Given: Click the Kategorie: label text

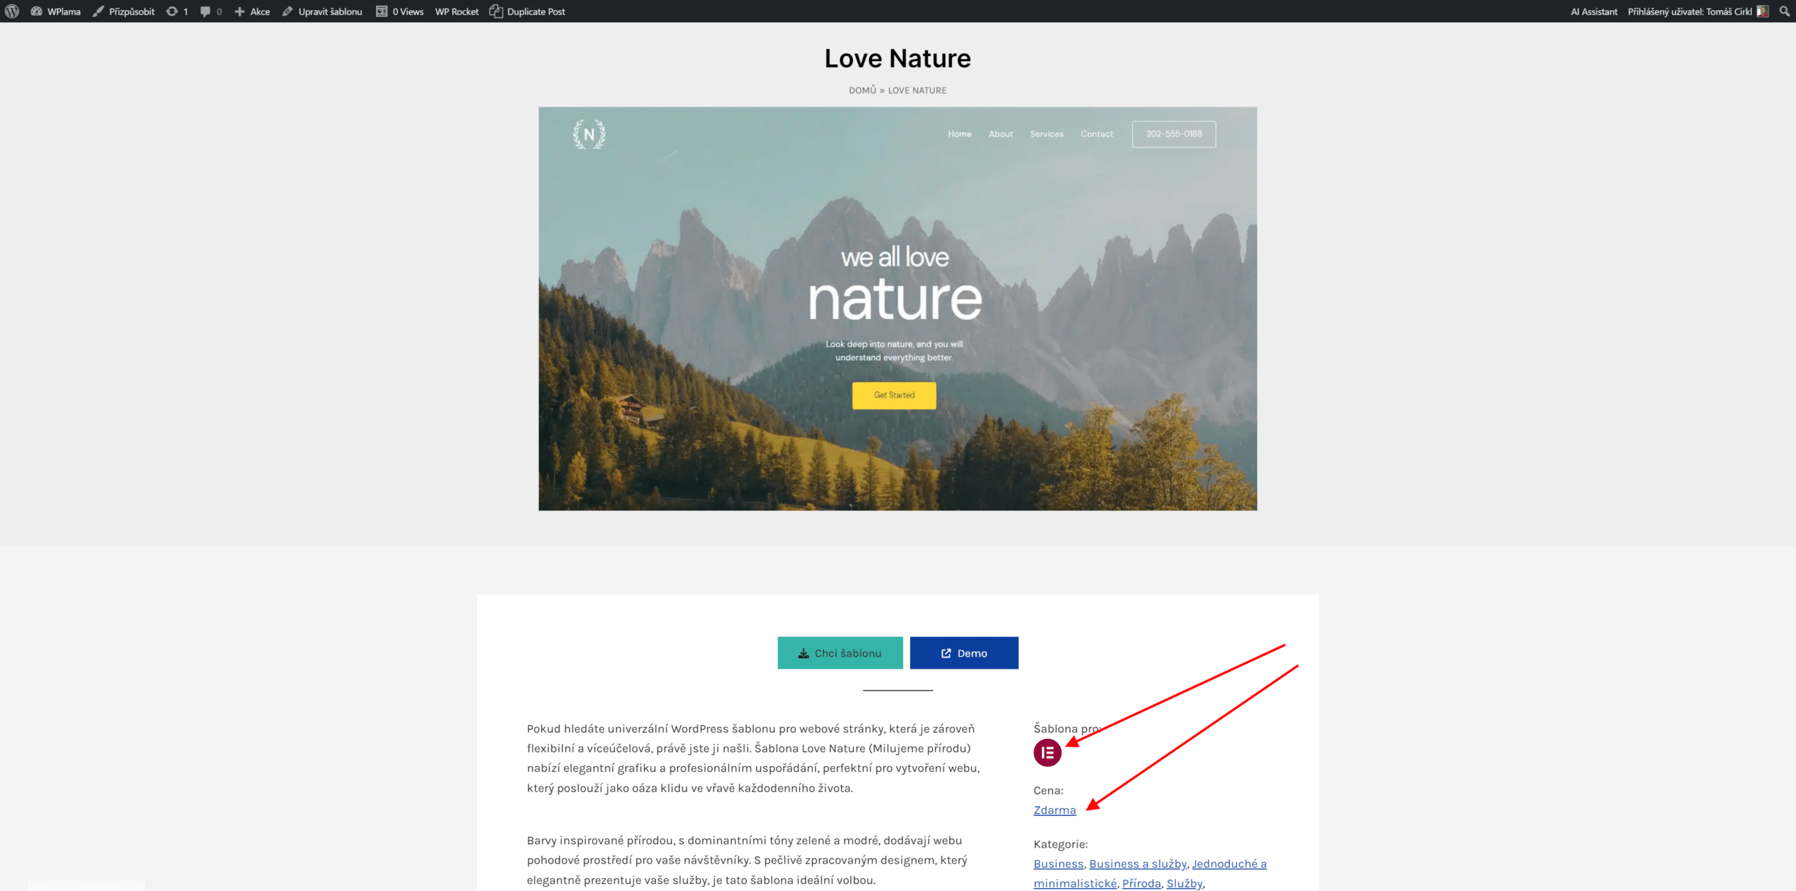Looking at the screenshot, I should [1061, 844].
